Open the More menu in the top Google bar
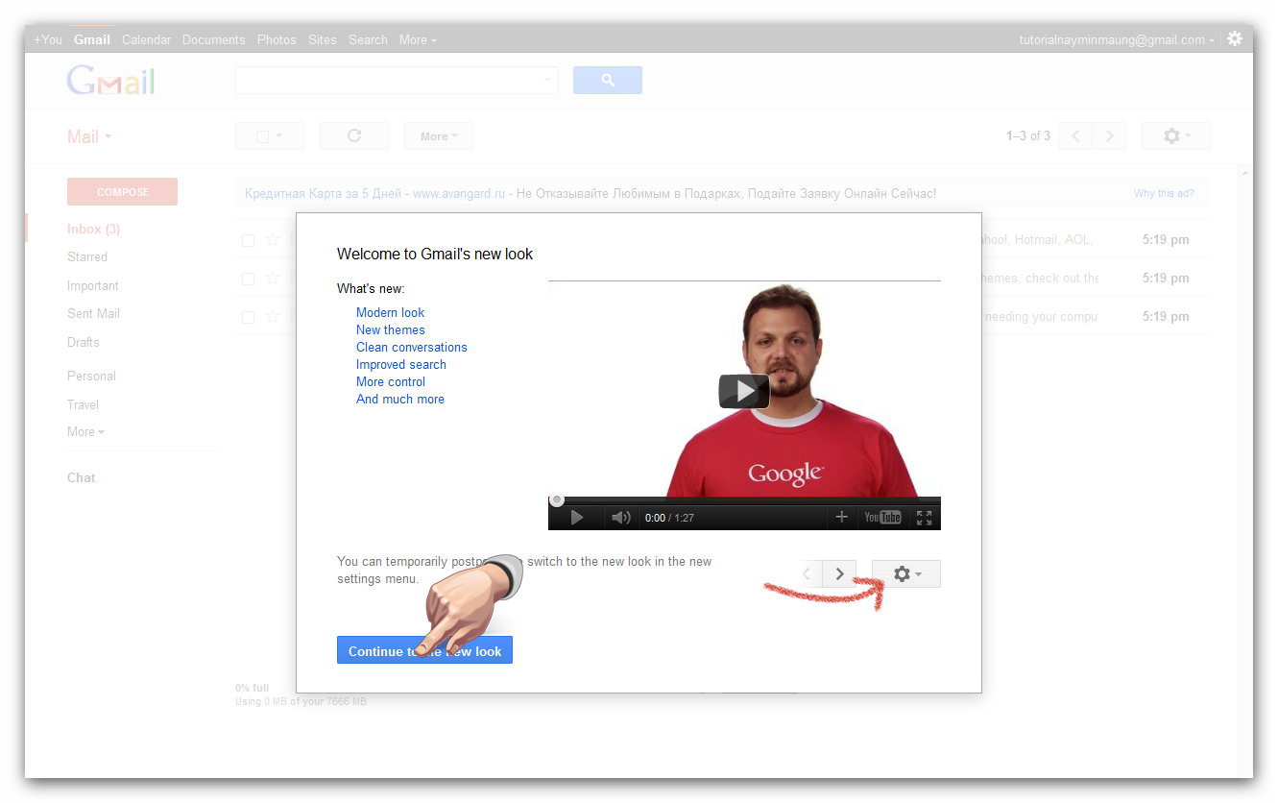This screenshot has width=1278, height=803. 418,39
